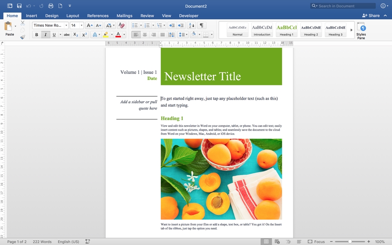Click the sidebar panel icon in title bar
The width and height of the screenshot is (392, 245).
pyautogui.click(x=10, y=6)
